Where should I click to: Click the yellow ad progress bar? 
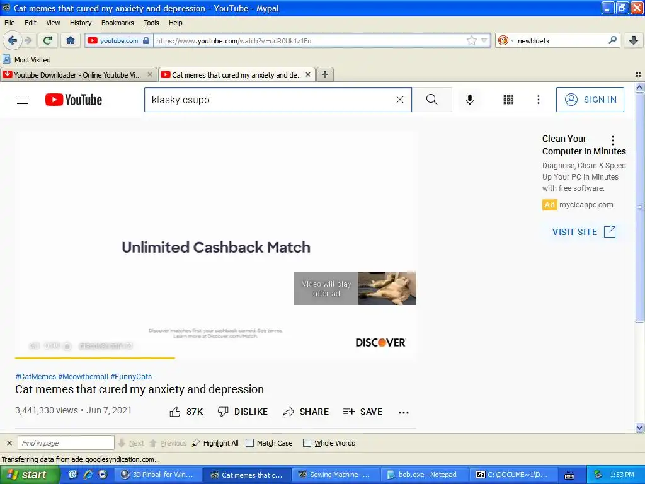[x=95, y=358]
